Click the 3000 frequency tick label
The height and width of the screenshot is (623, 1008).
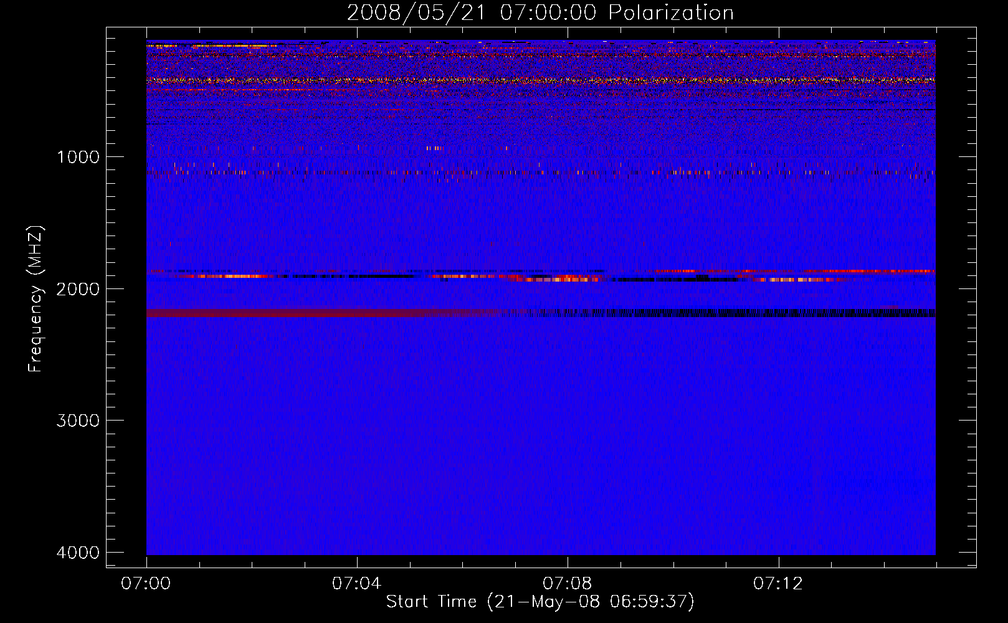click(x=78, y=421)
